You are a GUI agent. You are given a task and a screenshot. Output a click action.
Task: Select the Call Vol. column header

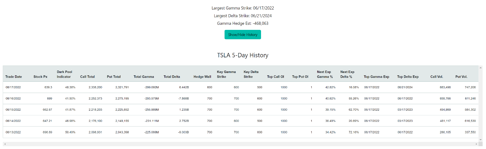click(437, 77)
